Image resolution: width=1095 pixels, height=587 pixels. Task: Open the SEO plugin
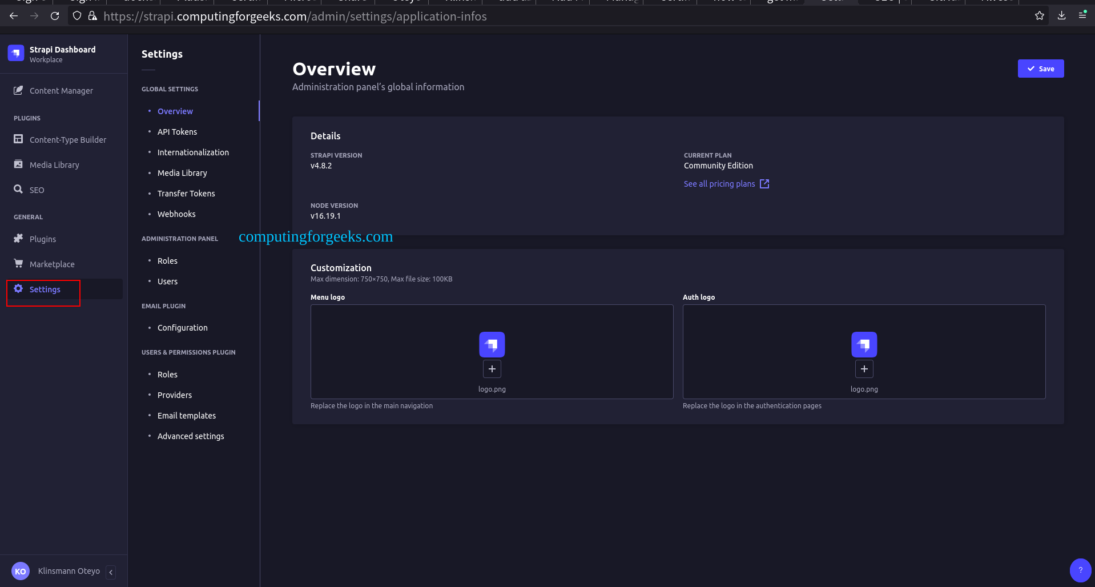coord(37,190)
